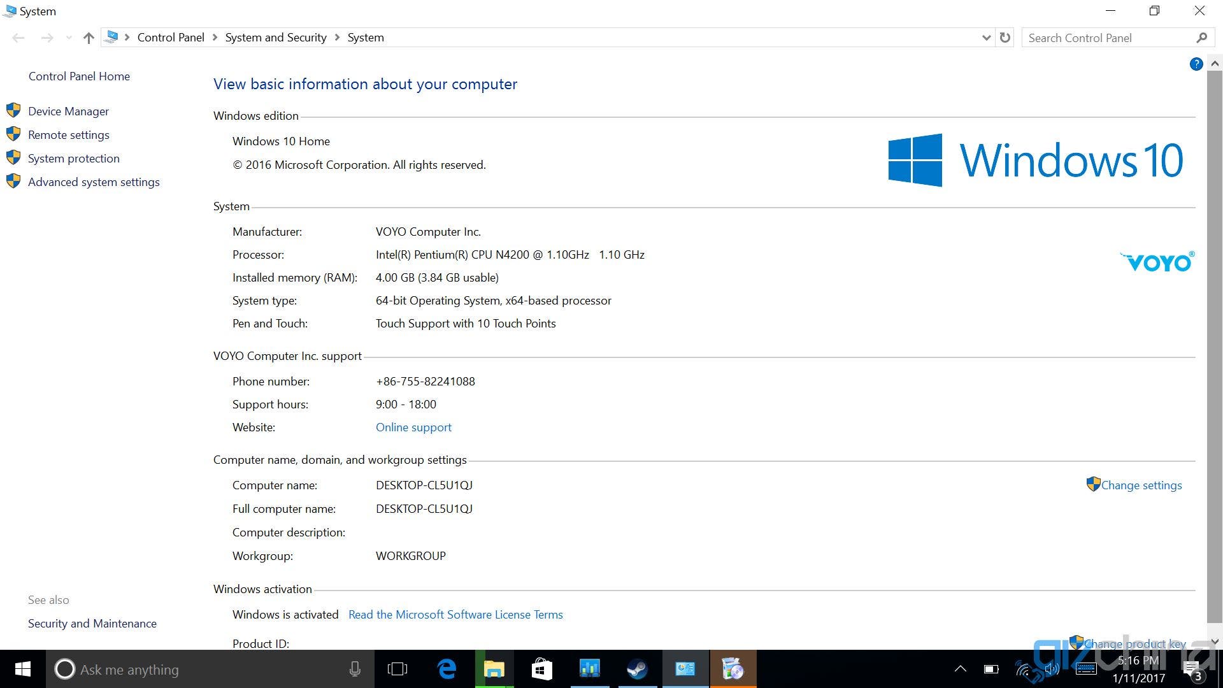Show hidden system tray icons

point(961,669)
